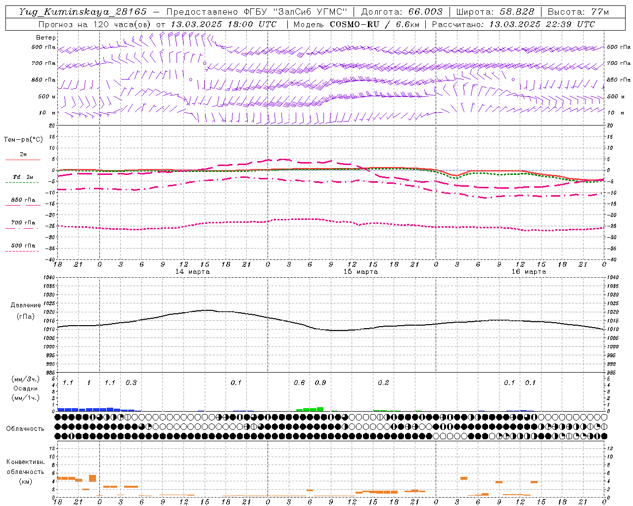Click the (км) convective cloud unit label

pyautogui.click(x=25, y=481)
